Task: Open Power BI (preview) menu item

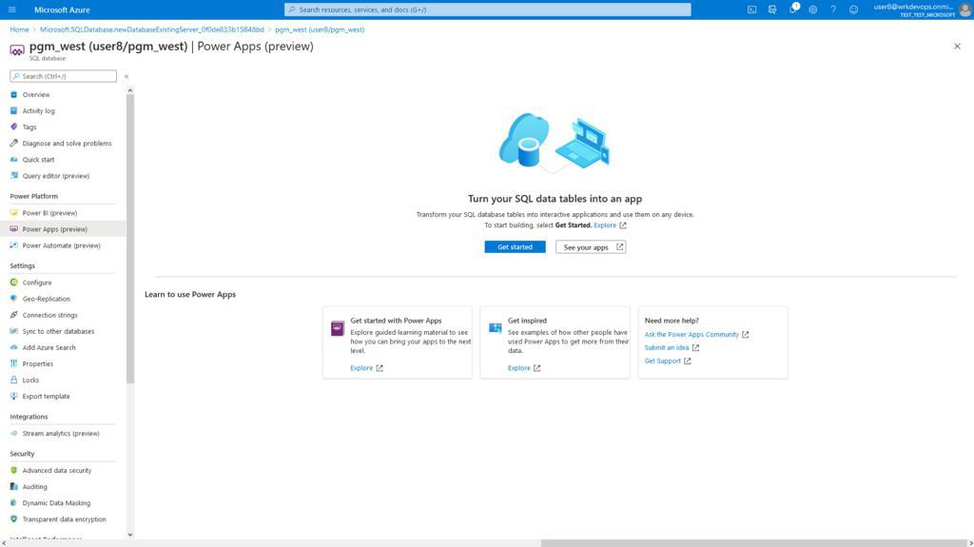Action: [62, 212]
